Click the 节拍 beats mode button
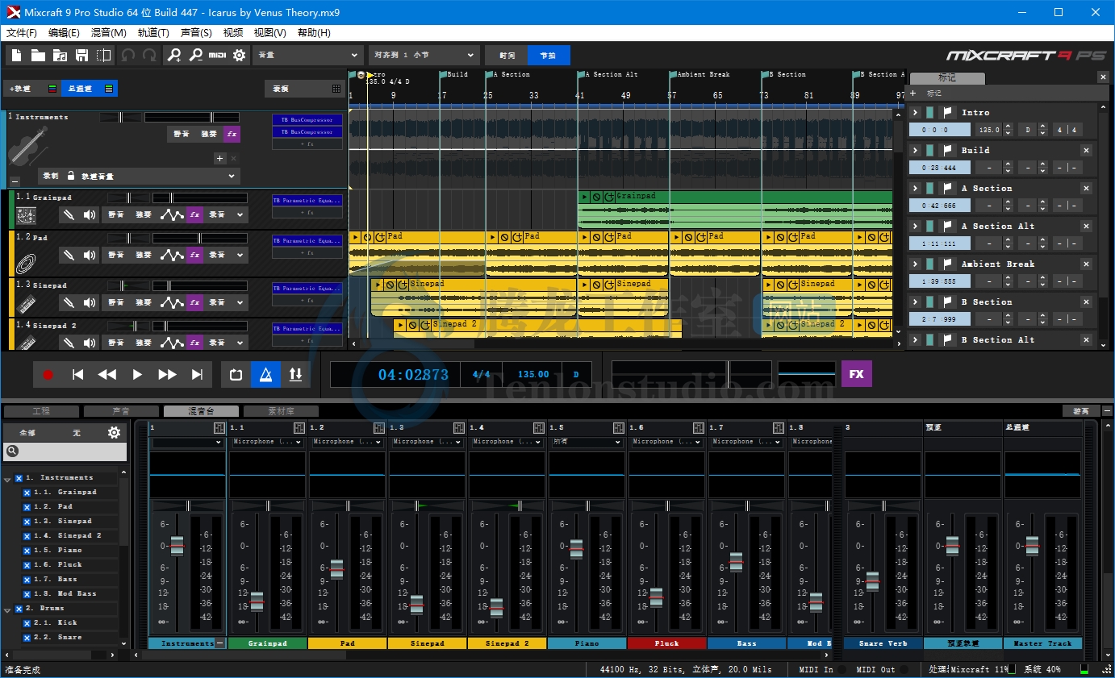 (x=549, y=56)
